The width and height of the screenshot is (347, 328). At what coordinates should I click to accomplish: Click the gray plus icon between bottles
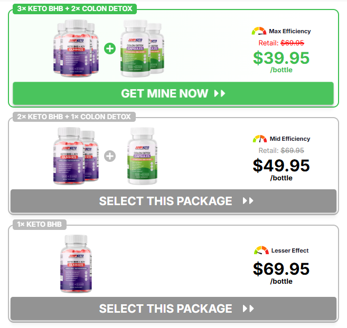(110, 156)
